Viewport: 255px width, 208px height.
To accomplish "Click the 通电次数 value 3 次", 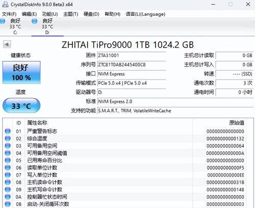I will pos(235,83).
